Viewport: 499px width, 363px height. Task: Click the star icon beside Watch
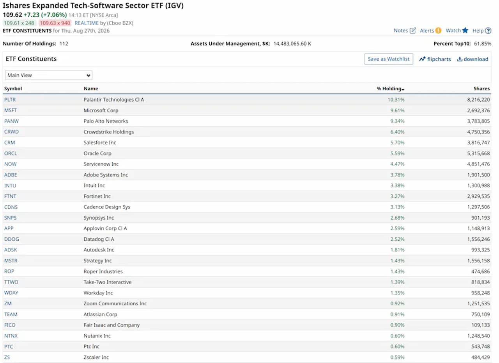[465, 30]
